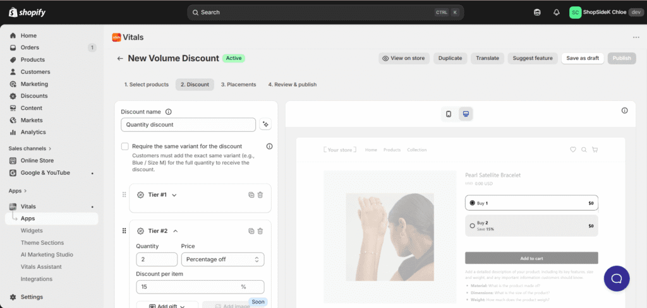Click the Discount name input field
647x308 pixels.
188,124
